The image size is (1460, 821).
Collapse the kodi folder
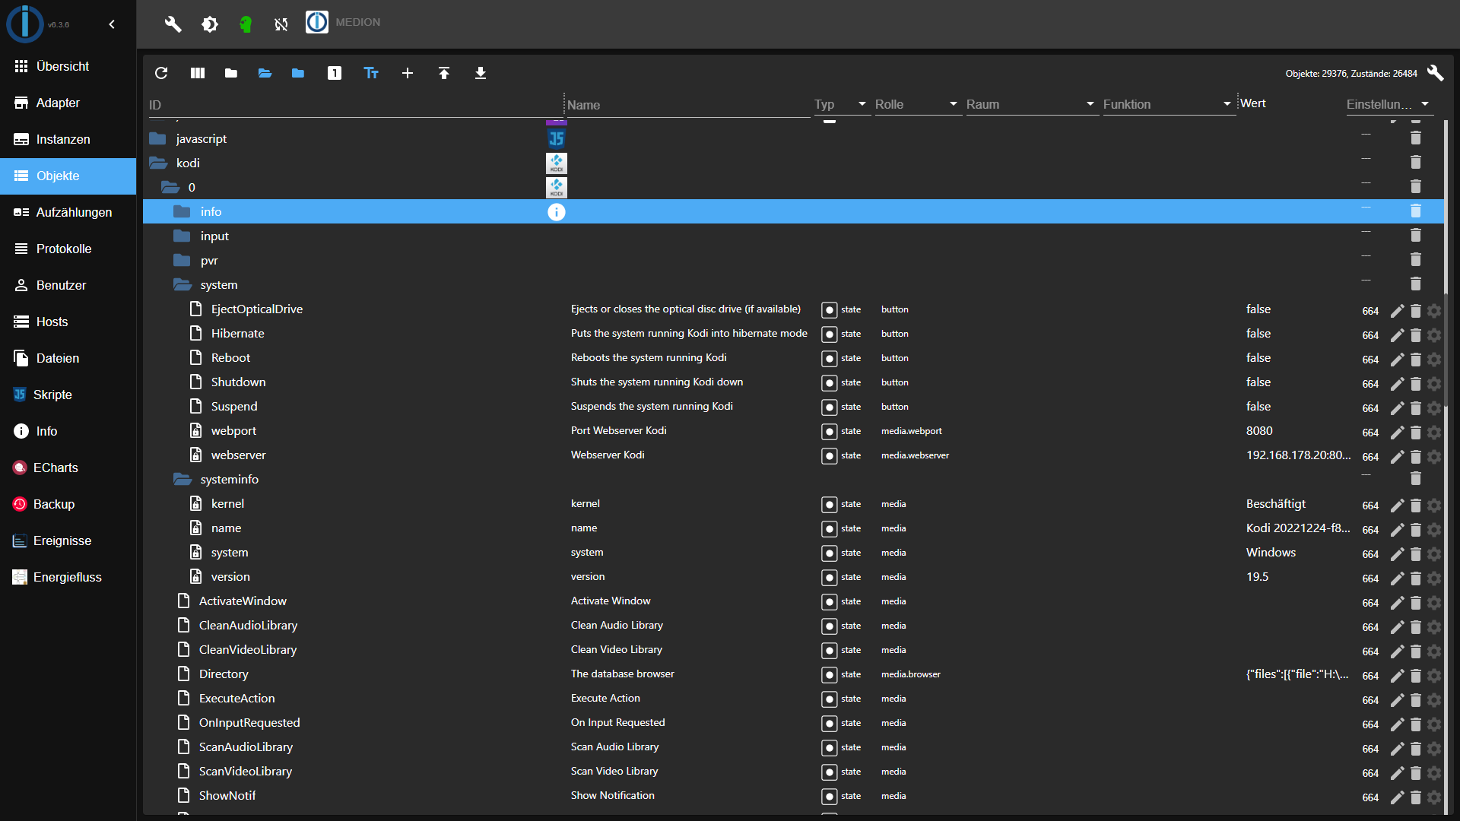coord(158,163)
